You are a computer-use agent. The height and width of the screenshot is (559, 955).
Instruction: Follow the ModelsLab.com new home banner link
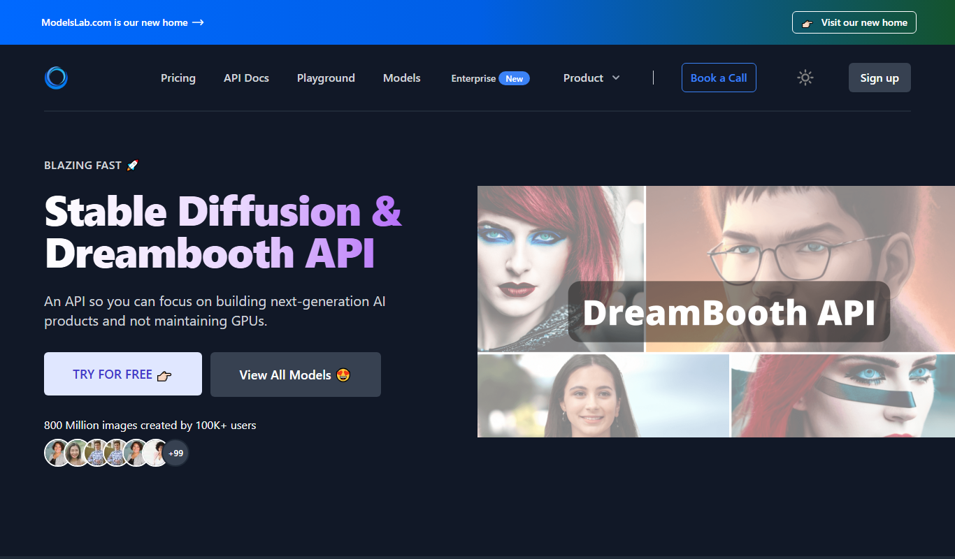pos(122,22)
